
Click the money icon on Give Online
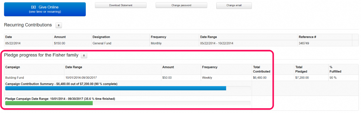pyautogui.click(x=34, y=7)
